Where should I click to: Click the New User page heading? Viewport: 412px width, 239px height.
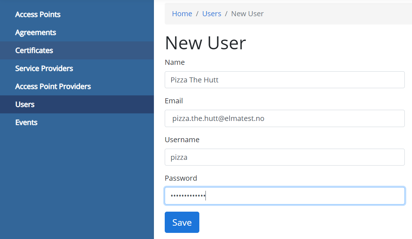pos(205,42)
